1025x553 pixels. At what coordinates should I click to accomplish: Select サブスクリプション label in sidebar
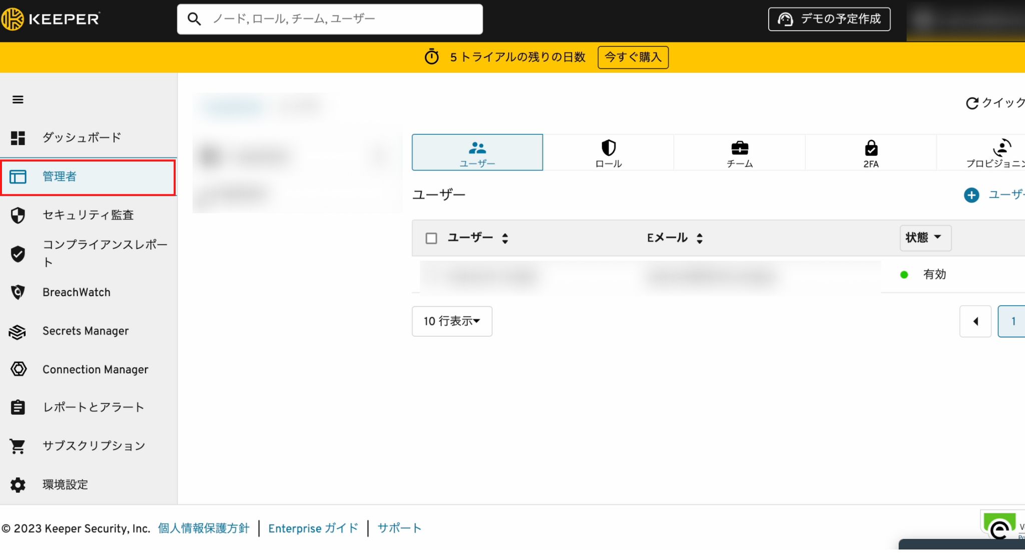pos(94,446)
